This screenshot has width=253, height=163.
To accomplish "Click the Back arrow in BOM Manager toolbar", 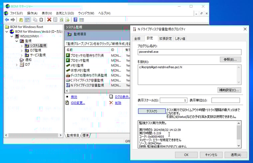I will pos(7,20).
